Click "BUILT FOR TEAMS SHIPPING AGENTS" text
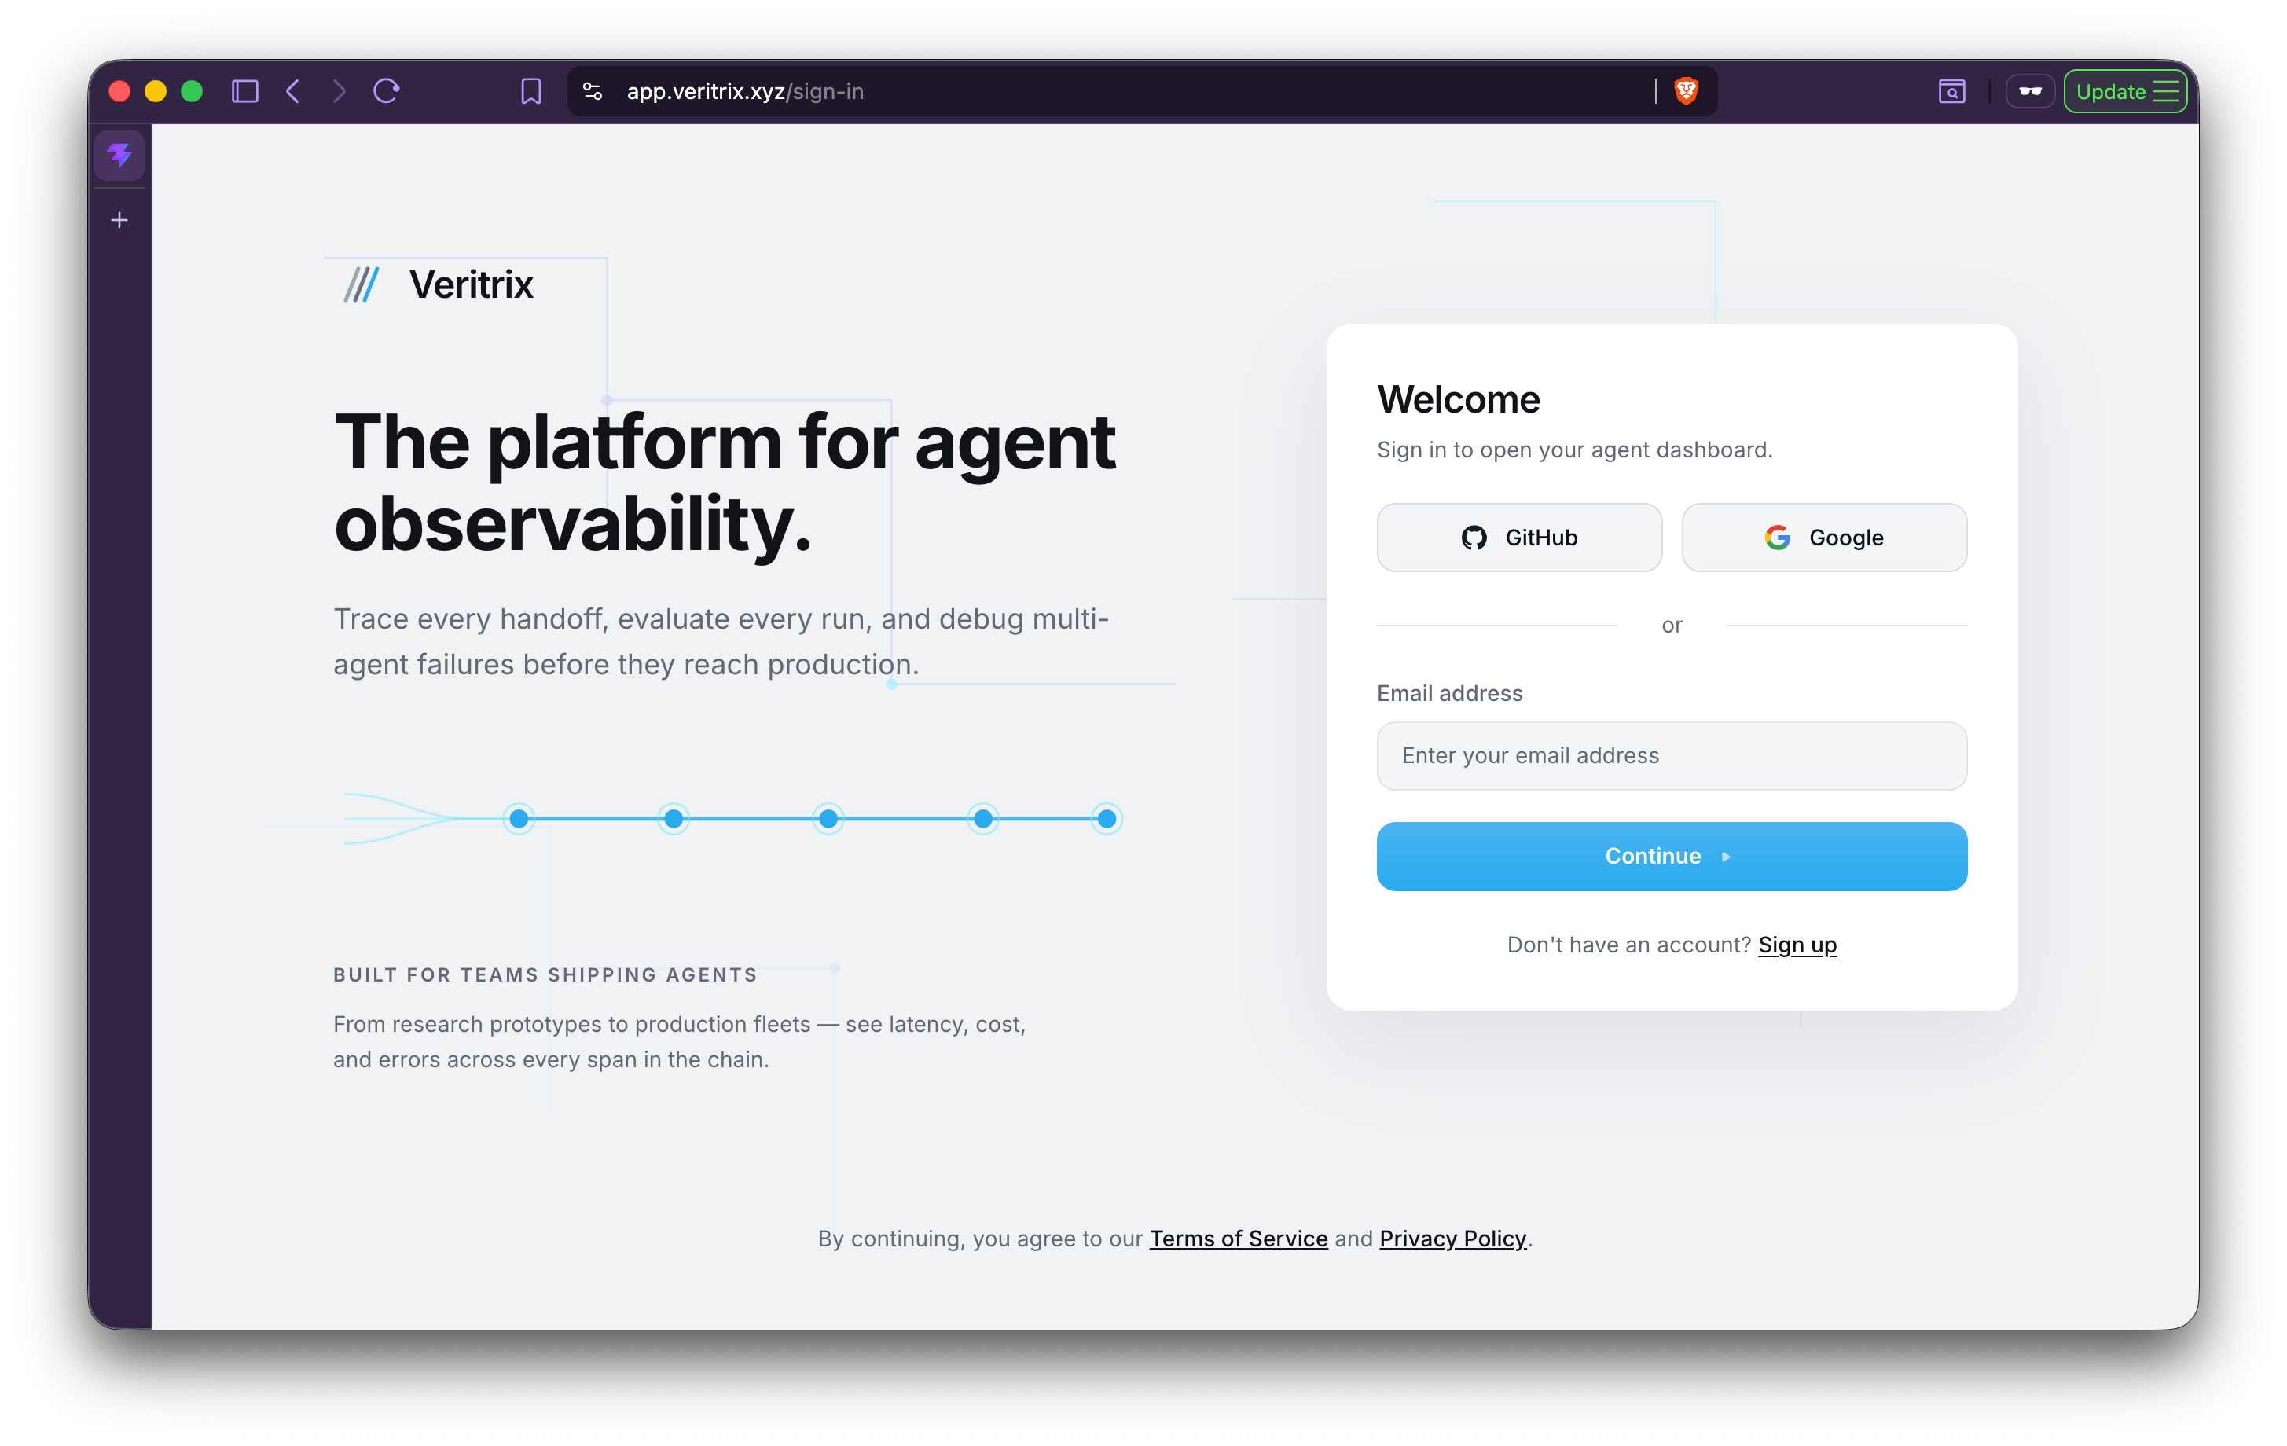Viewport: 2287px width, 1446px height. coord(545,975)
